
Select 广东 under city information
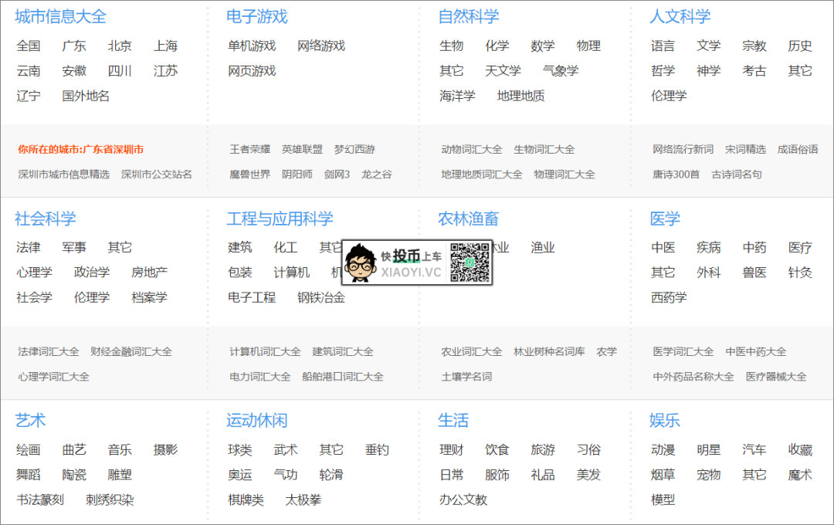(74, 46)
